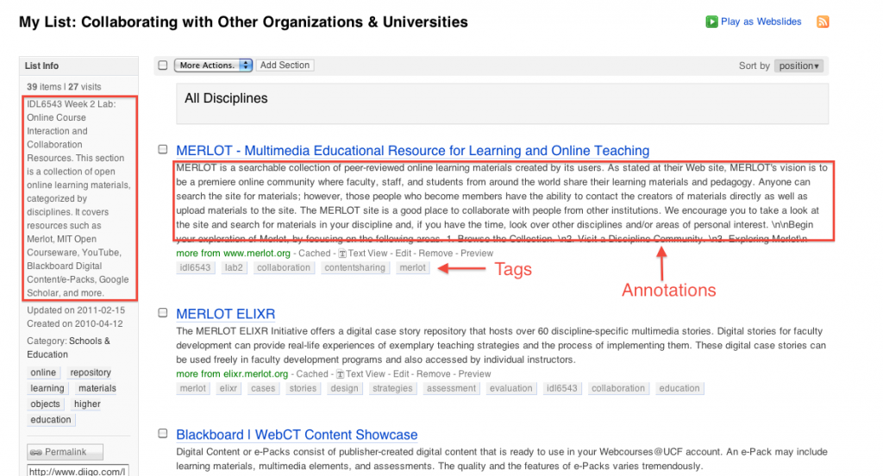Click the learning tag in List Info
Screen dimensions: 883x476
click(47, 389)
